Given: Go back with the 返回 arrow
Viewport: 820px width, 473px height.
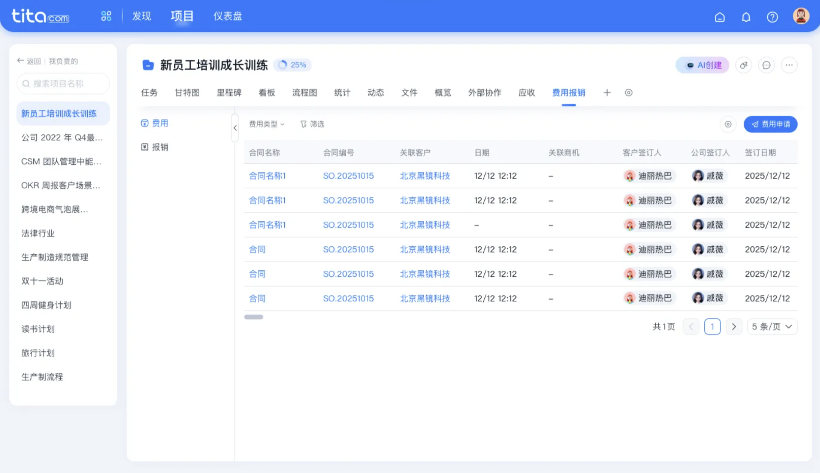Looking at the screenshot, I should pos(29,61).
